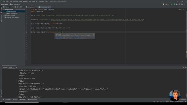Select html_doc.html in the project tree

(x=12, y=11)
